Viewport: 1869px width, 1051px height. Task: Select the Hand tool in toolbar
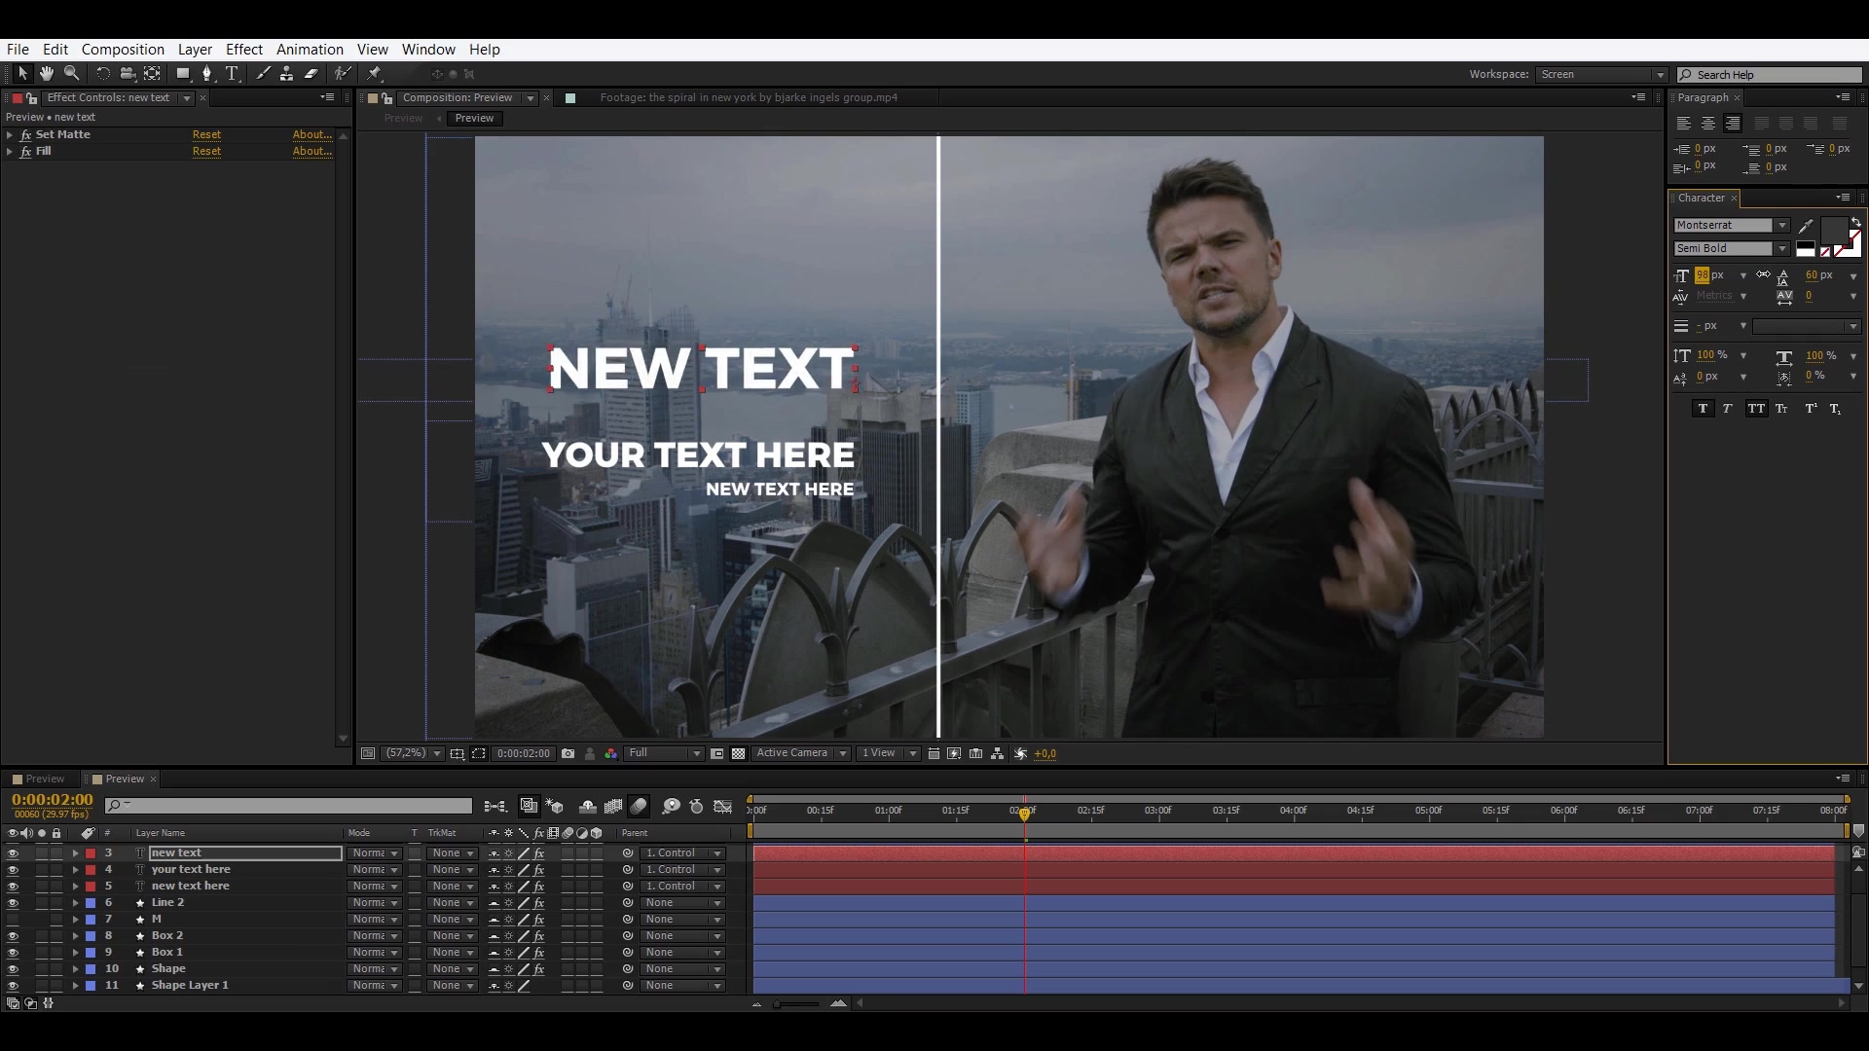pos(46,73)
